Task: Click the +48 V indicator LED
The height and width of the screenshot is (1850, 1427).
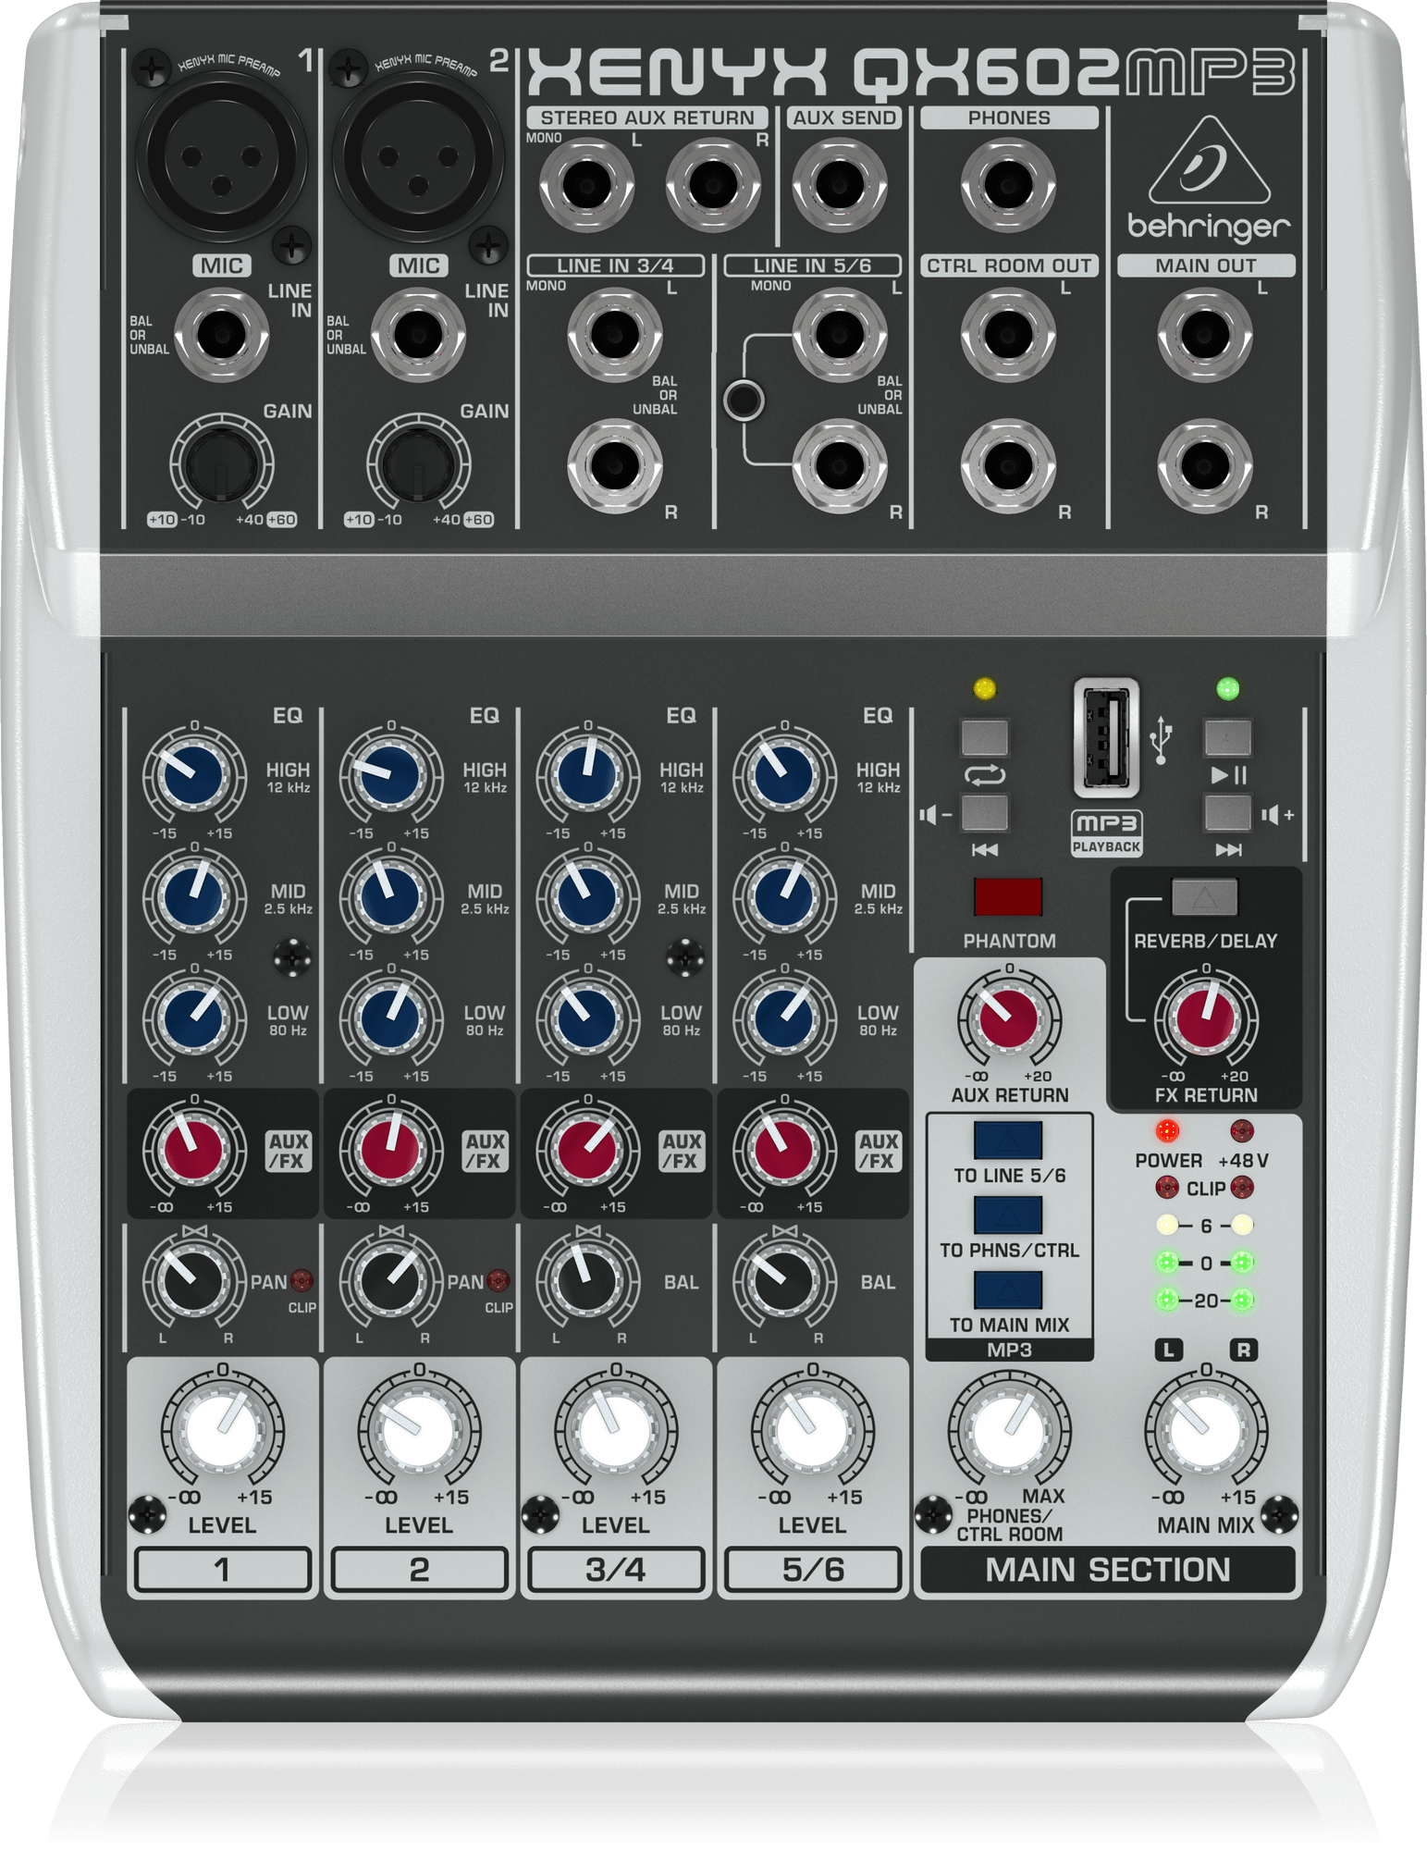Action: (1242, 1130)
